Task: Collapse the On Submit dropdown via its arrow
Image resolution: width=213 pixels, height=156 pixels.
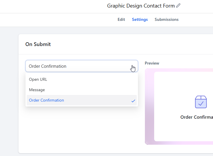Action: [134, 66]
